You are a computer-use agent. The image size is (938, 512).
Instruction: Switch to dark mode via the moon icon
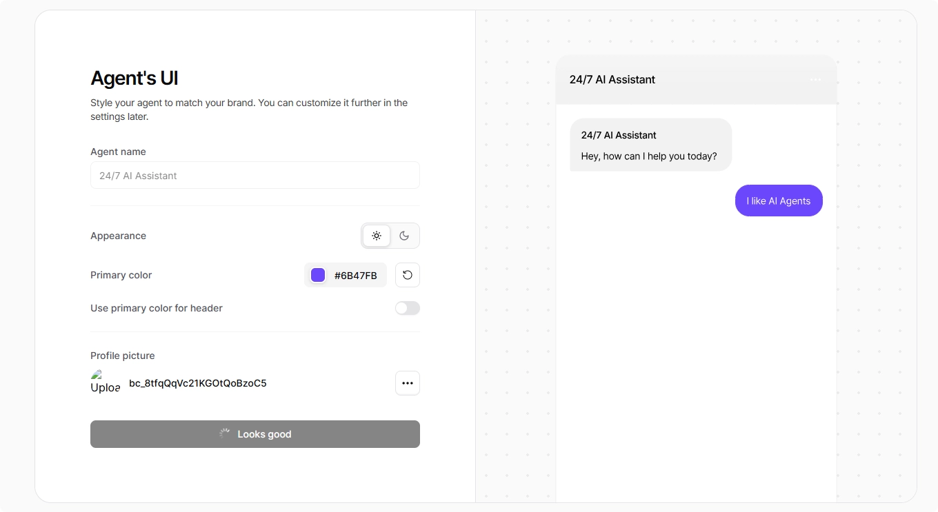pyautogui.click(x=404, y=235)
